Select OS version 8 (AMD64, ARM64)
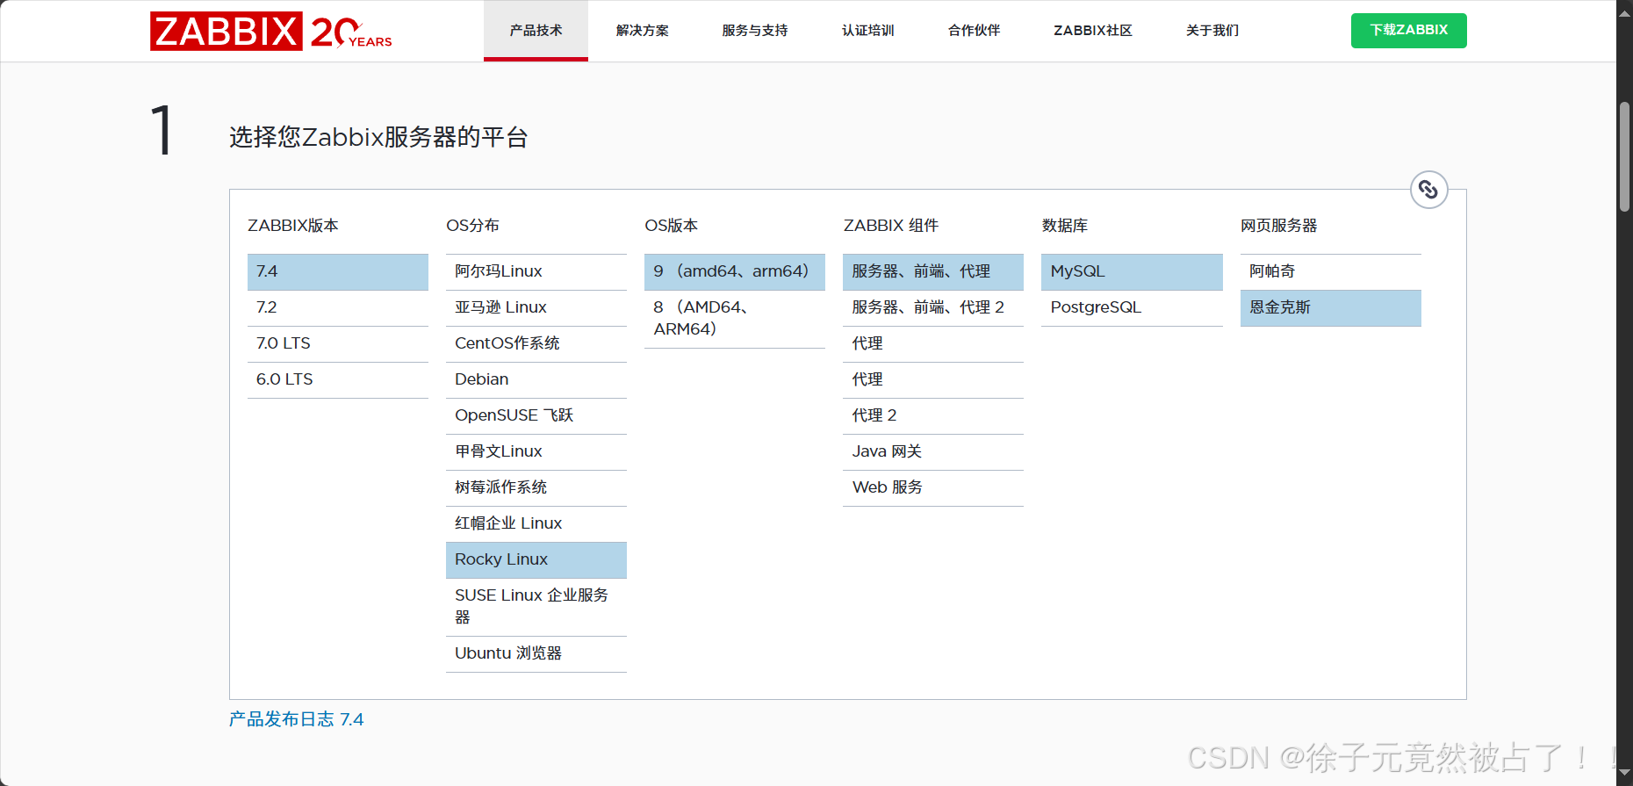 [735, 319]
